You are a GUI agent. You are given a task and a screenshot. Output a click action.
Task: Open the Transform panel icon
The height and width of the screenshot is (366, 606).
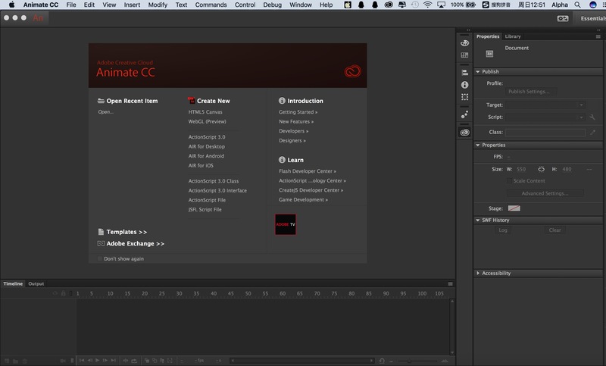464,97
